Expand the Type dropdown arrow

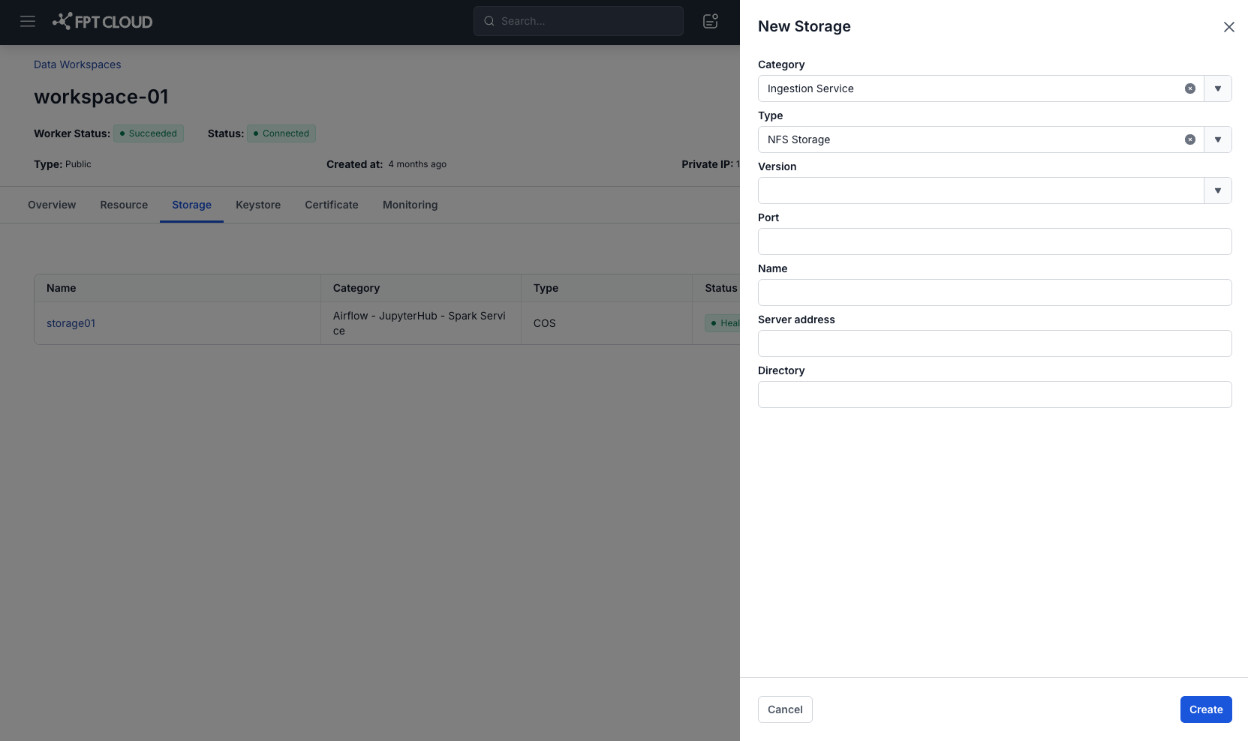[1218, 139]
